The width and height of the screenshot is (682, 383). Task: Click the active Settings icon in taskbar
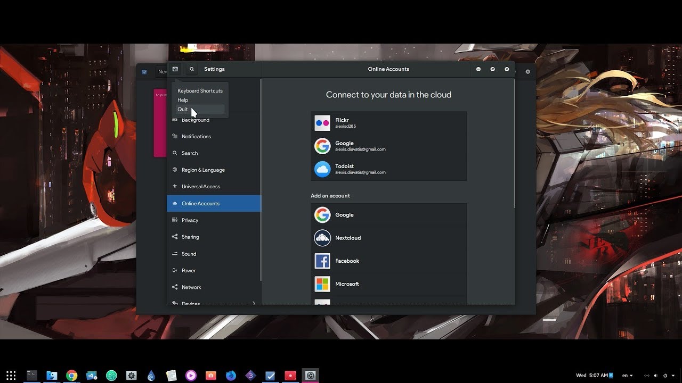tap(311, 376)
